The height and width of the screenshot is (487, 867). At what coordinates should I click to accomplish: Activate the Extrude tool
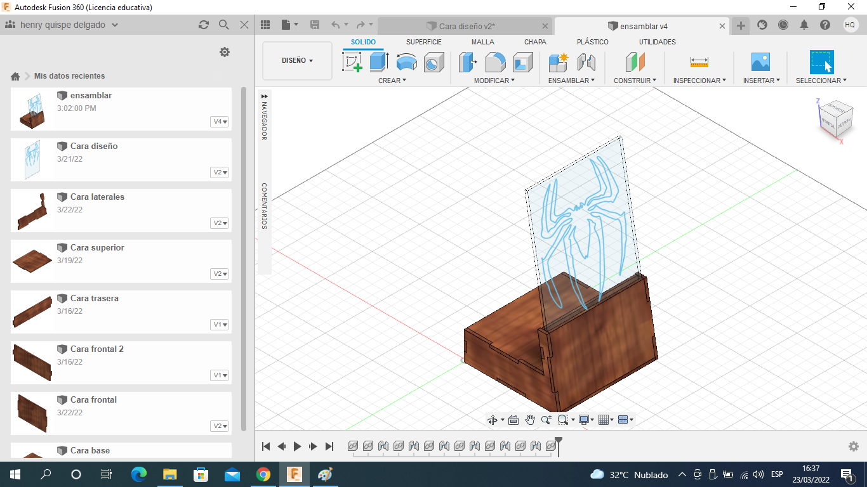click(379, 62)
